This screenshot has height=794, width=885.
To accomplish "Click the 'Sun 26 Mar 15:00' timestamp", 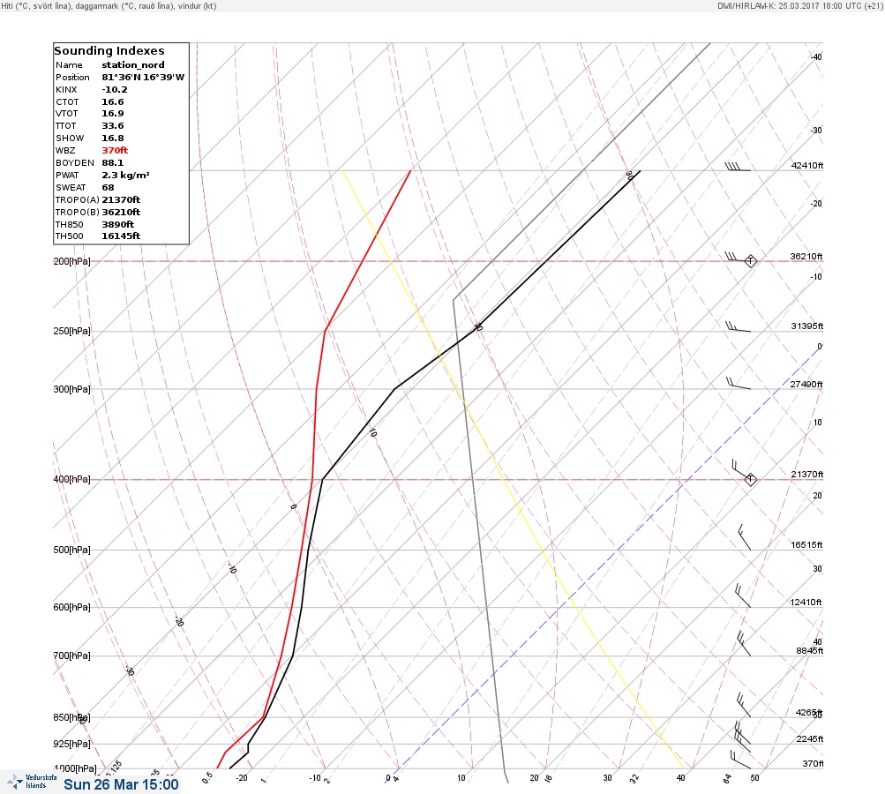I will 121,785.
